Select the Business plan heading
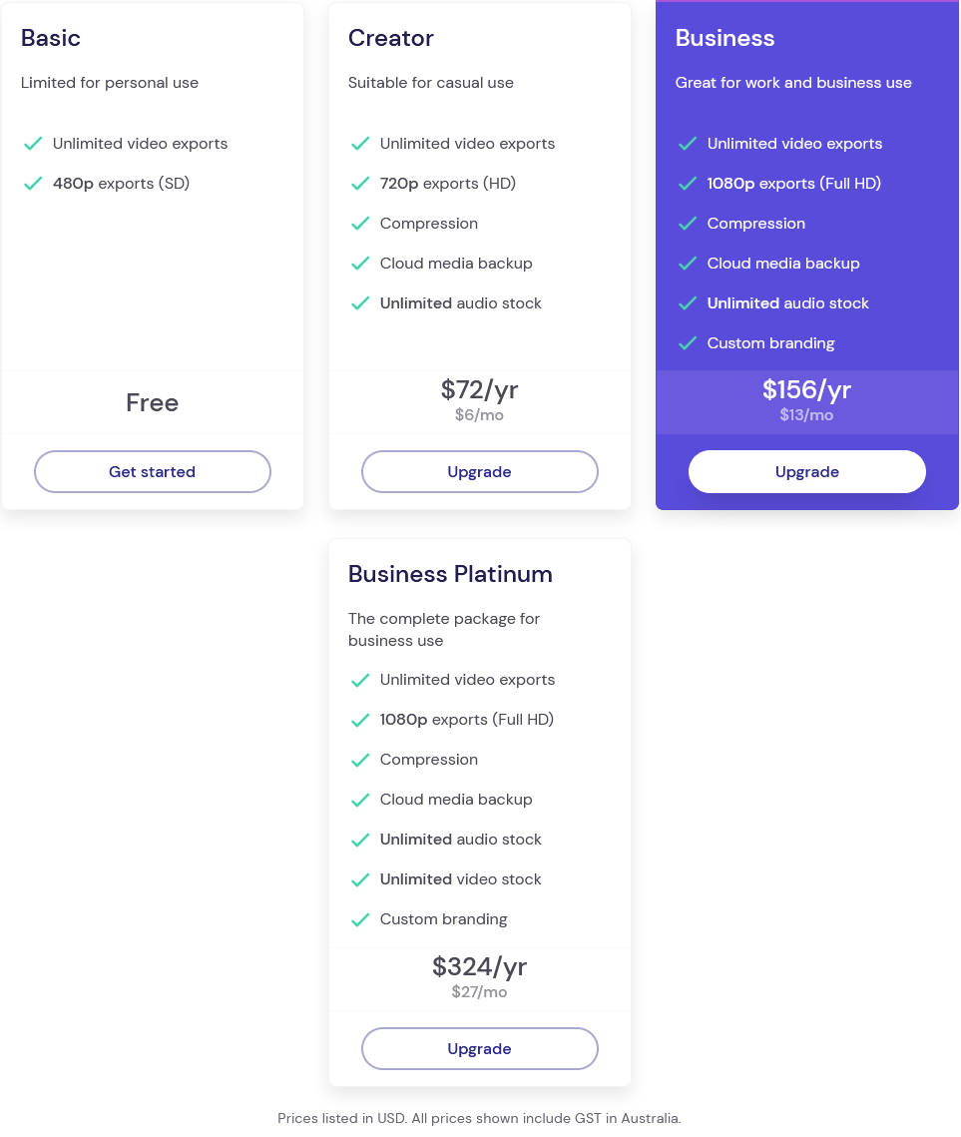961x1137 pixels. click(x=724, y=38)
